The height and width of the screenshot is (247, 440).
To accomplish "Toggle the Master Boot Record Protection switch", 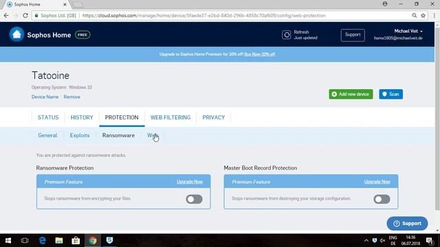I will [382, 199].
